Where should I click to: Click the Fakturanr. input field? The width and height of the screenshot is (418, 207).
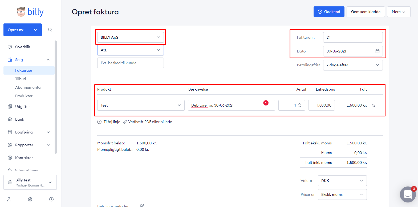click(353, 37)
